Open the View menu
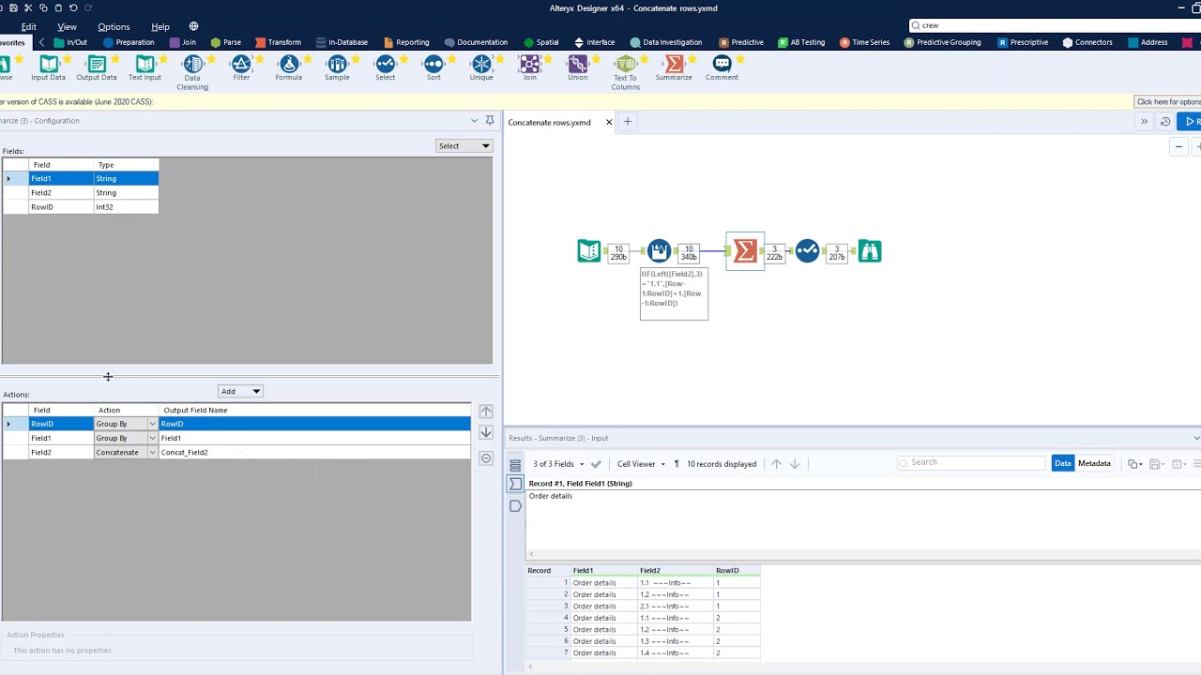Image resolution: width=1201 pixels, height=675 pixels. point(67,26)
